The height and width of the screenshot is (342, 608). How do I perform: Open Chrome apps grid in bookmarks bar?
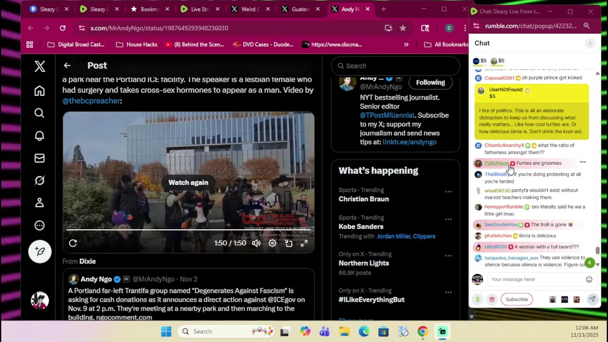[x=29, y=45]
